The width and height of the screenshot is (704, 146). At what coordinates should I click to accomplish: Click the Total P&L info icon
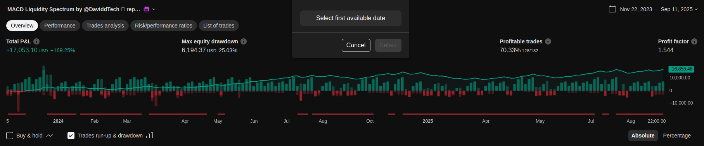(36, 41)
